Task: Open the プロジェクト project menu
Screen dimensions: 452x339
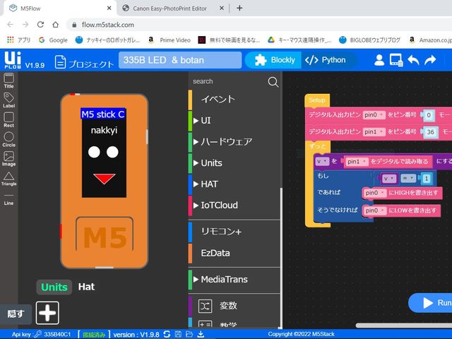Action: pyautogui.click(x=84, y=62)
